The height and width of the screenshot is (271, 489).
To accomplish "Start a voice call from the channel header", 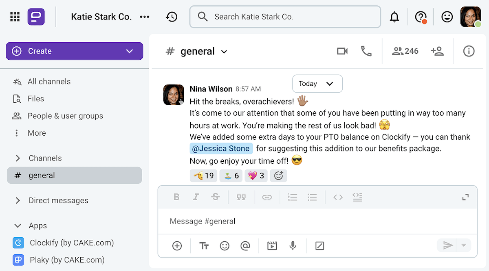I will (366, 51).
